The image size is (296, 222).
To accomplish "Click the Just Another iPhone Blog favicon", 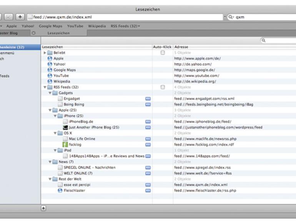I will pos(65,127).
